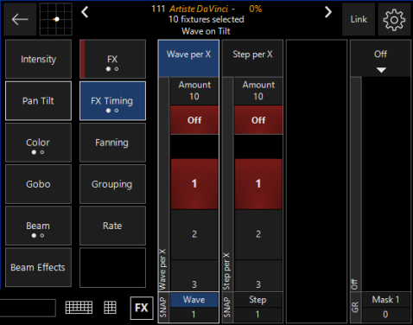The height and width of the screenshot is (325, 413).
Task: Select the Gobo parameter group
Action: coord(38,184)
